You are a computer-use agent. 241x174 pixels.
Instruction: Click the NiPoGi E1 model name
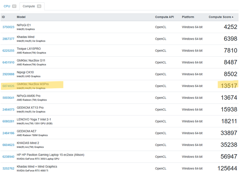[x=24, y=25]
